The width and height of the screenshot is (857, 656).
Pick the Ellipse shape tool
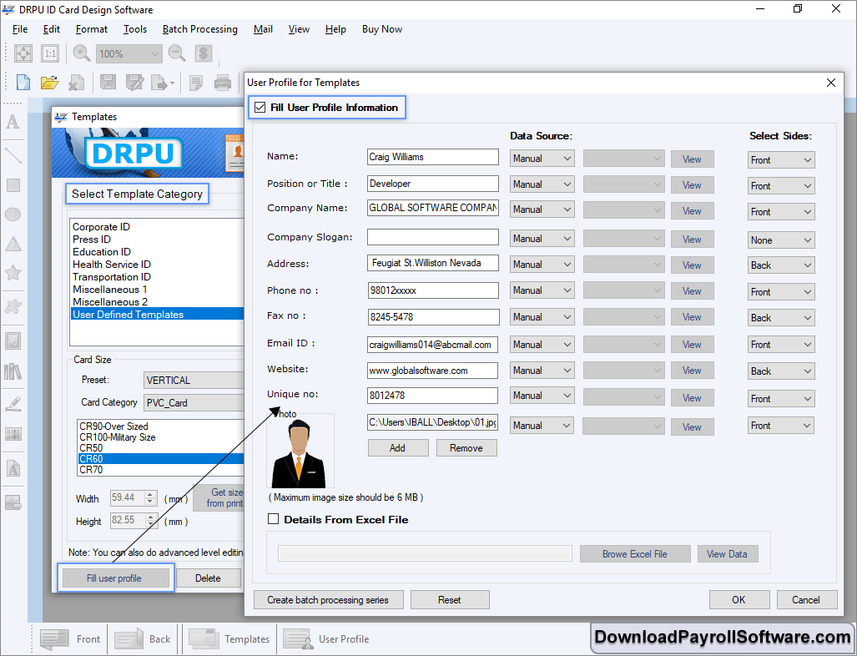tap(13, 214)
